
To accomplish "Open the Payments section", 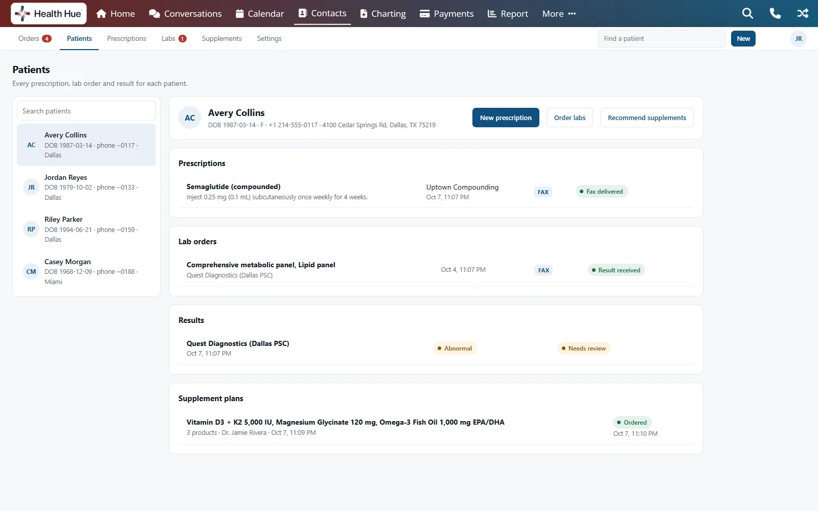I will click(447, 14).
